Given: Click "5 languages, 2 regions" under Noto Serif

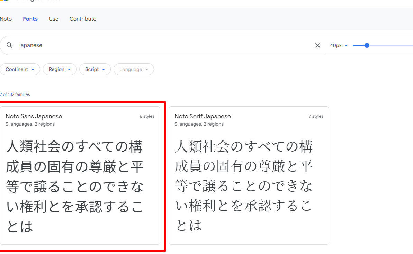Looking at the screenshot, I should pyautogui.click(x=199, y=124).
